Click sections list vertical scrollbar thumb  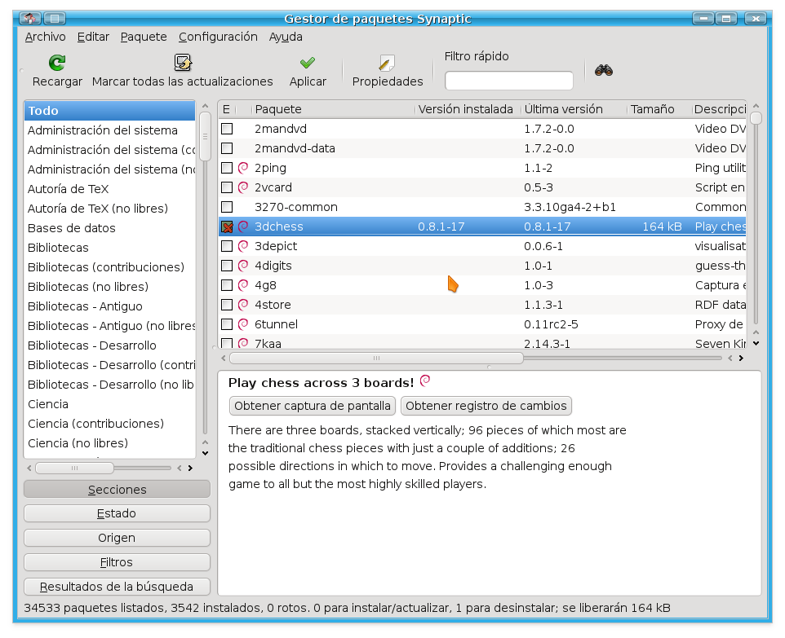[205, 137]
